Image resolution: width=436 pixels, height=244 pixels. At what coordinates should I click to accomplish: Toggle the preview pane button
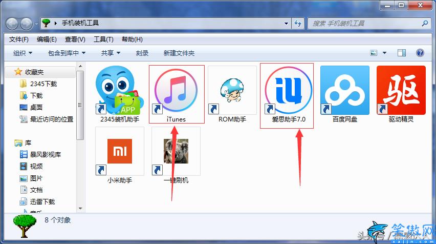click(x=402, y=53)
